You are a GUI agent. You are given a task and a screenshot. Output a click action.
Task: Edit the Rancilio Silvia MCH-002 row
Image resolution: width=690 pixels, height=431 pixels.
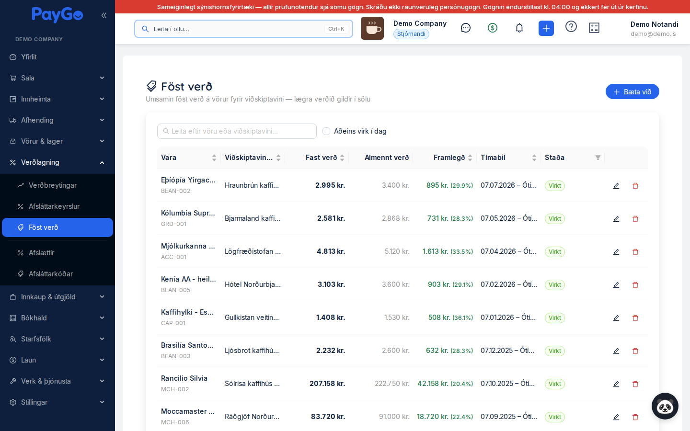[x=616, y=384]
